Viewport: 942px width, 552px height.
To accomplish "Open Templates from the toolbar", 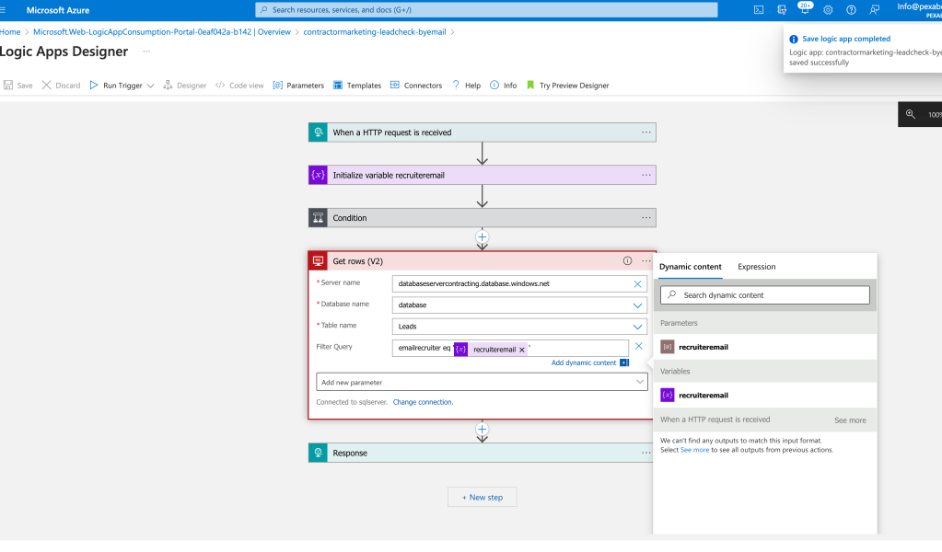I will (x=357, y=86).
